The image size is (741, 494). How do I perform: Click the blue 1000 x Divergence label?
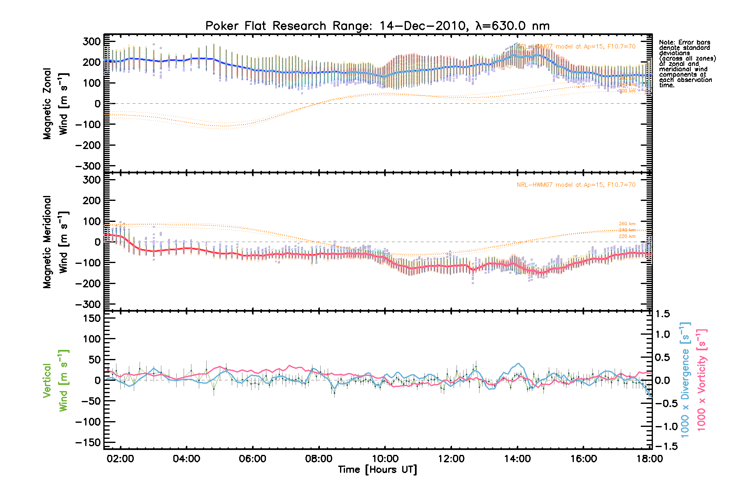coord(685,380)
